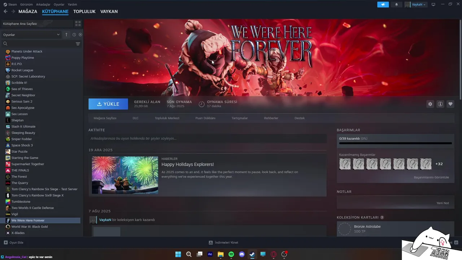The width and height of the screenshot is (462, 260).
Task: Click the library search magnifier icon
Action: click(5, 44)
